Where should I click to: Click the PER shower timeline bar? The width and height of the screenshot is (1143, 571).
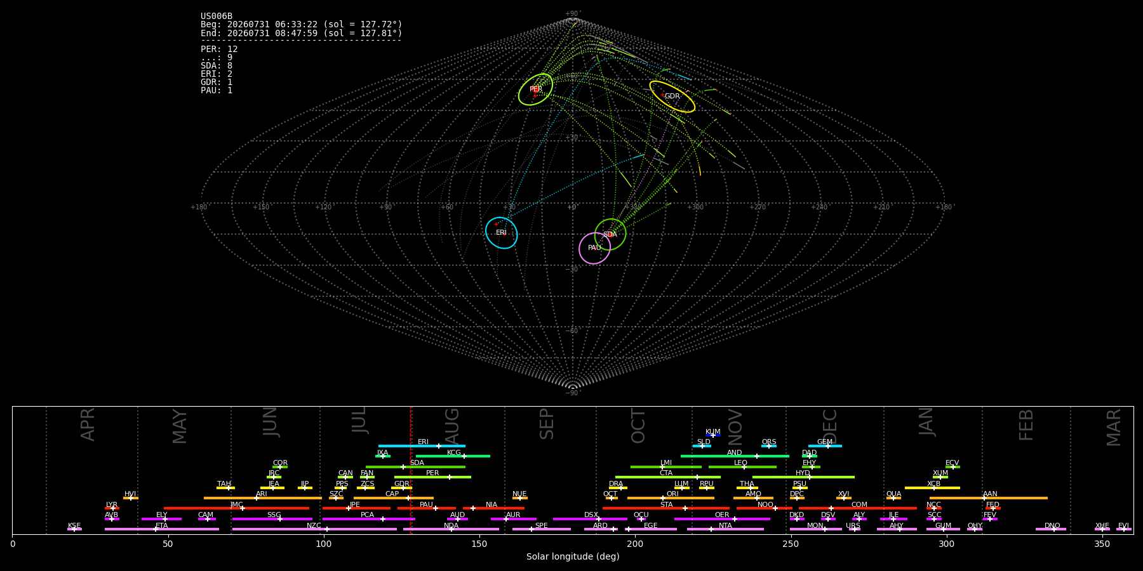point(432,477)
